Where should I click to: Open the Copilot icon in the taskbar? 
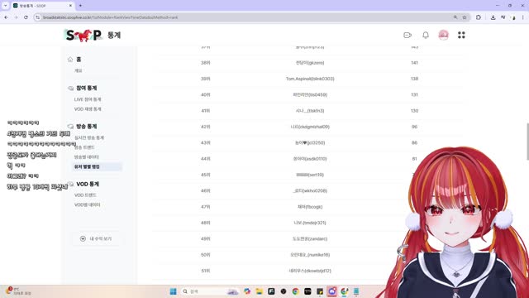247,291
